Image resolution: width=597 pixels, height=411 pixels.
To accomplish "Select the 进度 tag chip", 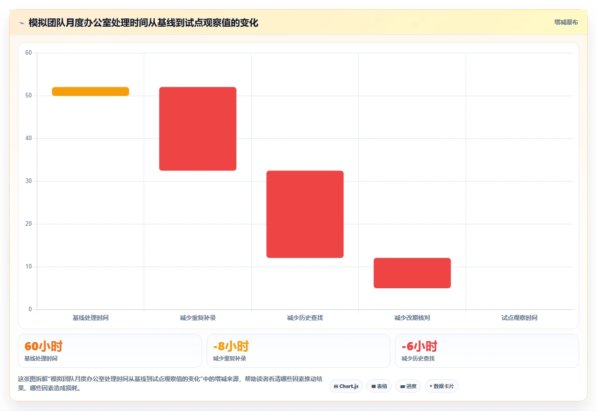I will 408,386.
